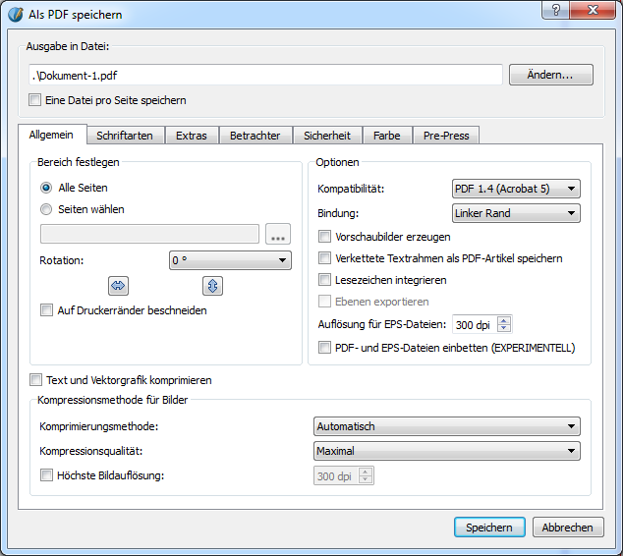Increase EPS resolution with up arrow
The height and width of the screenshot is (556, 623).
[504, 320]
